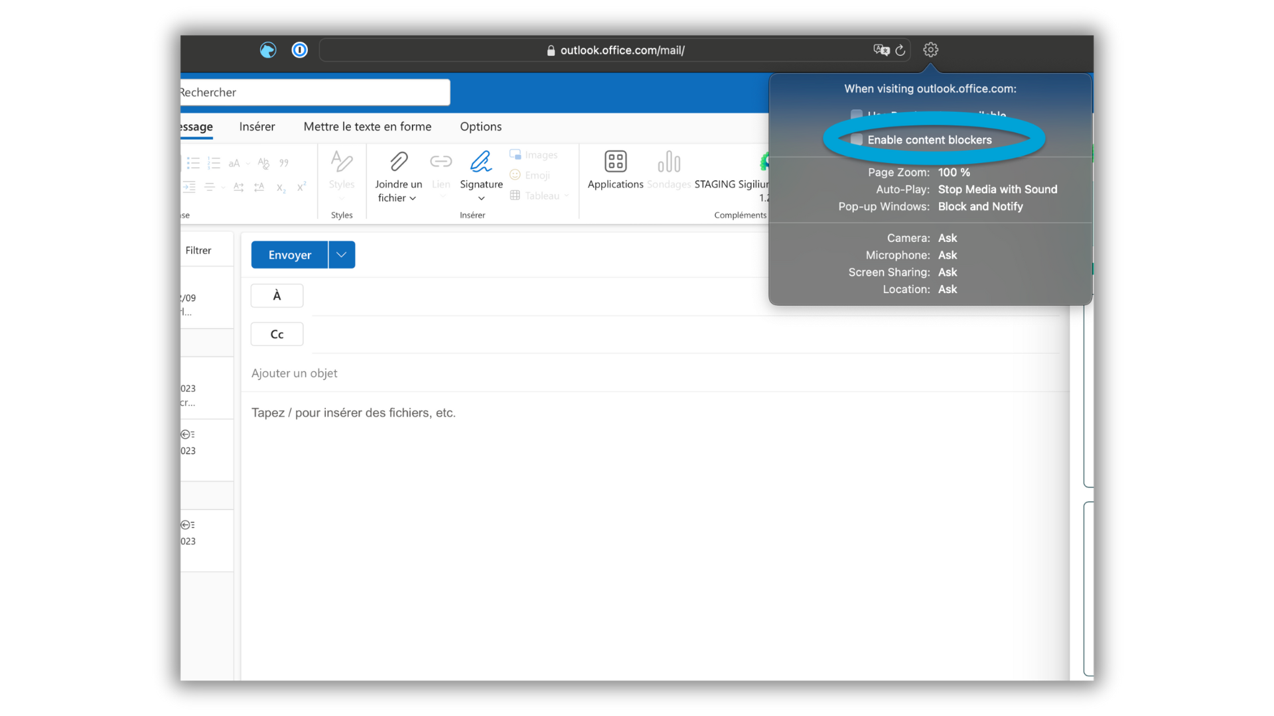
Task: Click the translate icon in address bar
Action: click(x=881, y=50)
